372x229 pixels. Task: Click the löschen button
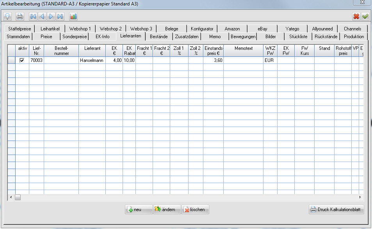click(x=195, y=210)
